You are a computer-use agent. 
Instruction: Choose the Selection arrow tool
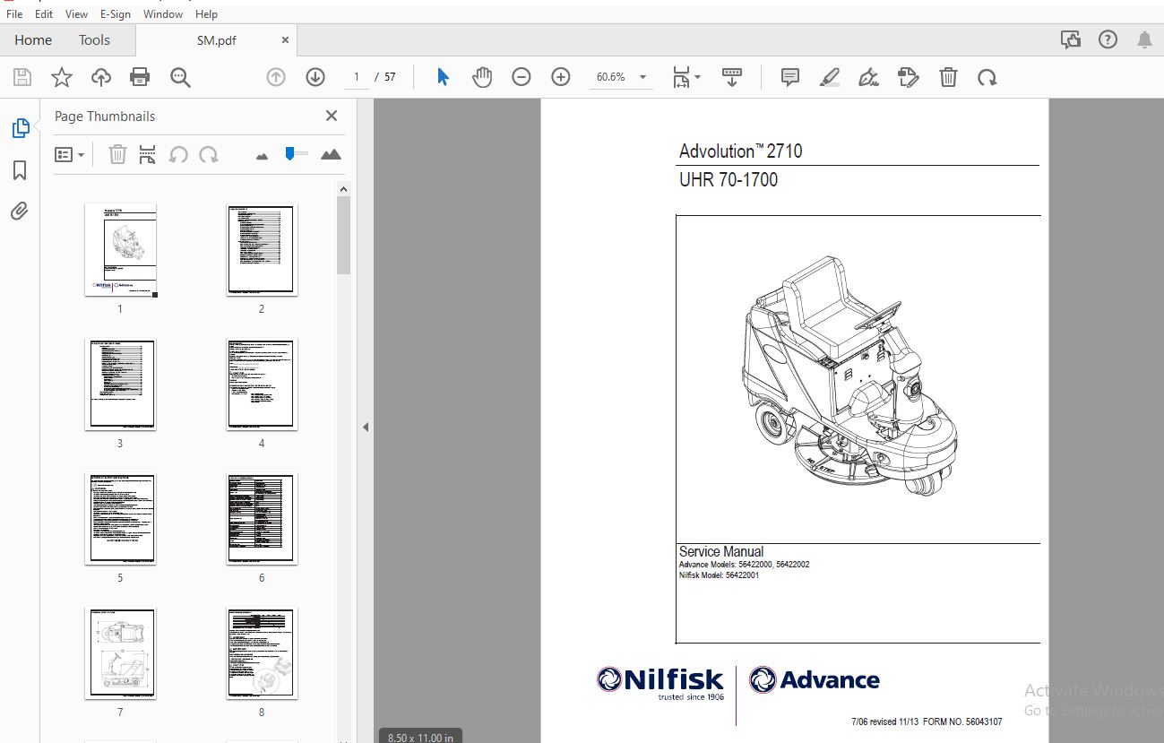[443, 77]
